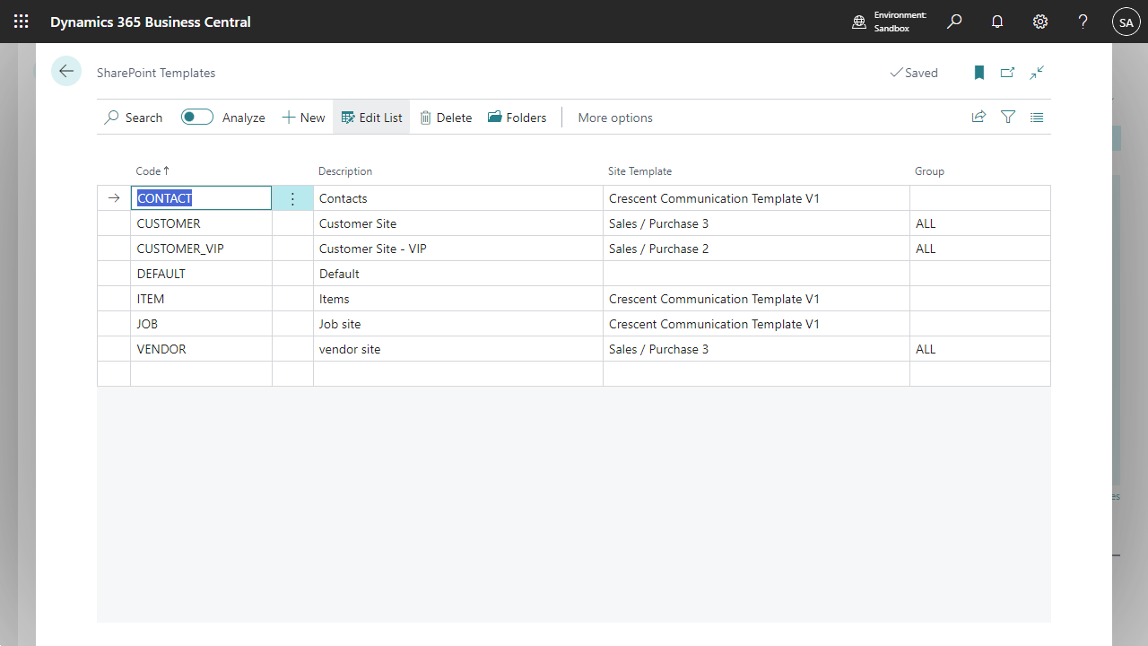Click the empty Code cell in the new row

(201, 374)
